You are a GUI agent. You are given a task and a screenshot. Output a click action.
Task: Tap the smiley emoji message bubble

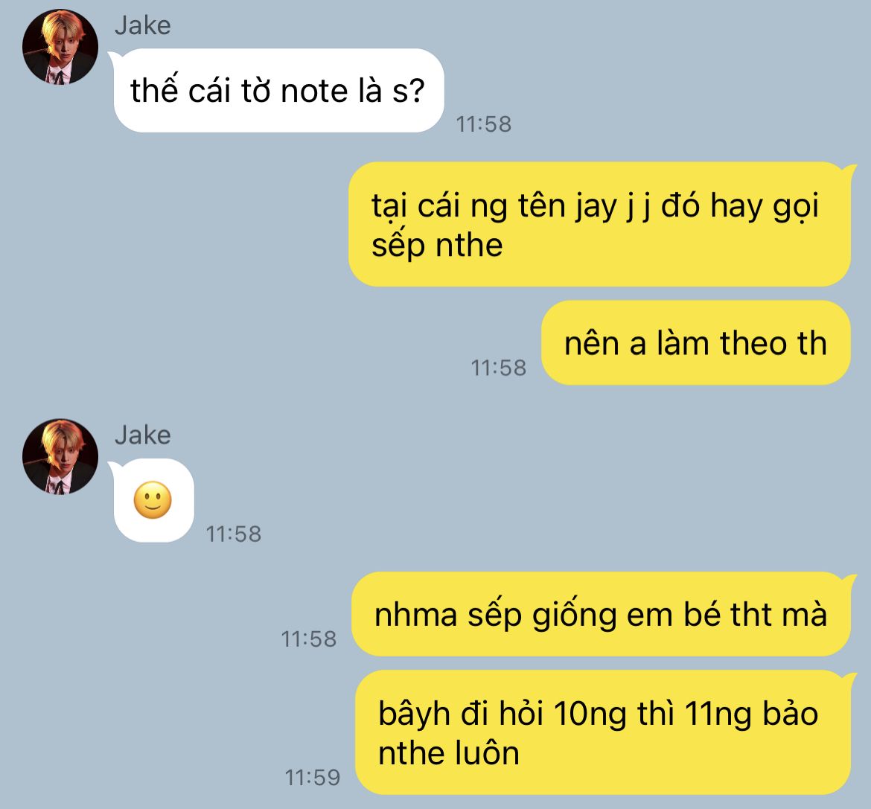[152, 500]
